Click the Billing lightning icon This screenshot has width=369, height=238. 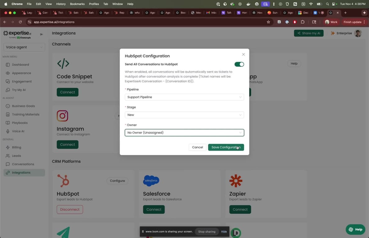point(8,148)
